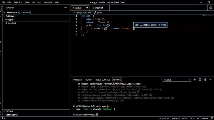The width and height of the screenshot is (214, 120).
Task: Open the Go menu
Action: 33,2
